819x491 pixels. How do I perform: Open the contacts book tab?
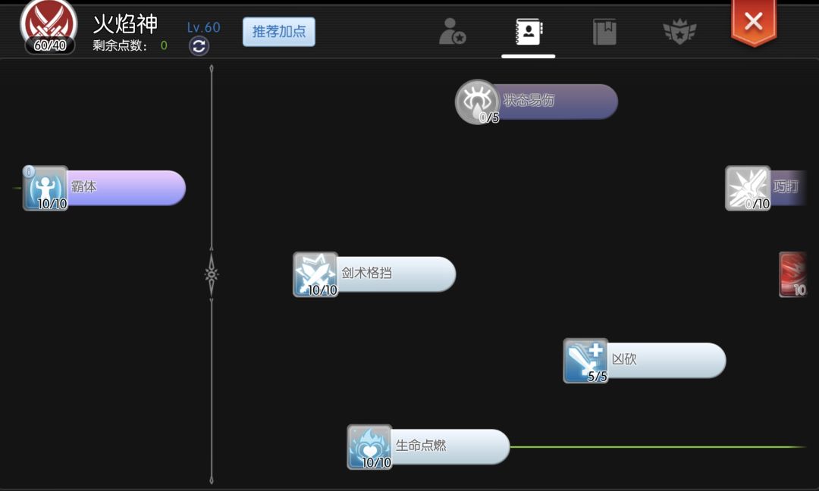click(x=528, y=31)
